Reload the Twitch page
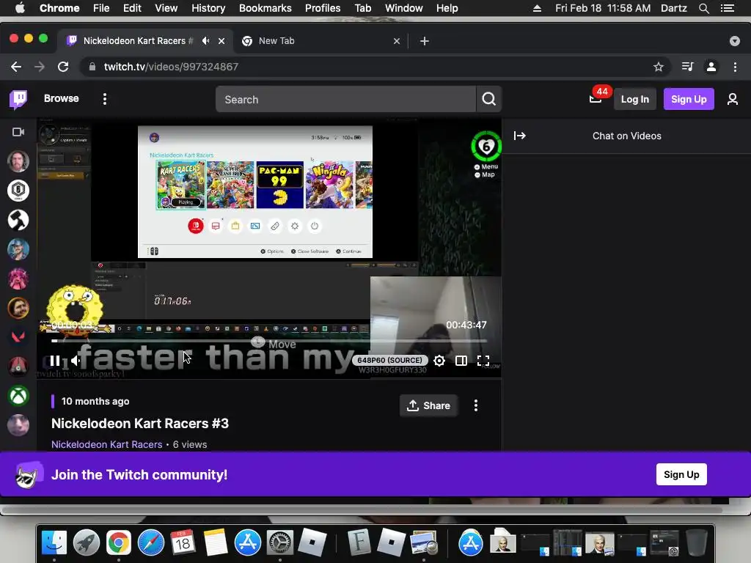The width and height of the screenshot is (751, 563). (63, 67)
